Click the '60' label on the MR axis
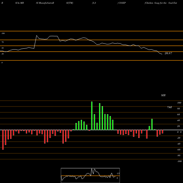Screen dimensions: 183x183 [179, 115]
